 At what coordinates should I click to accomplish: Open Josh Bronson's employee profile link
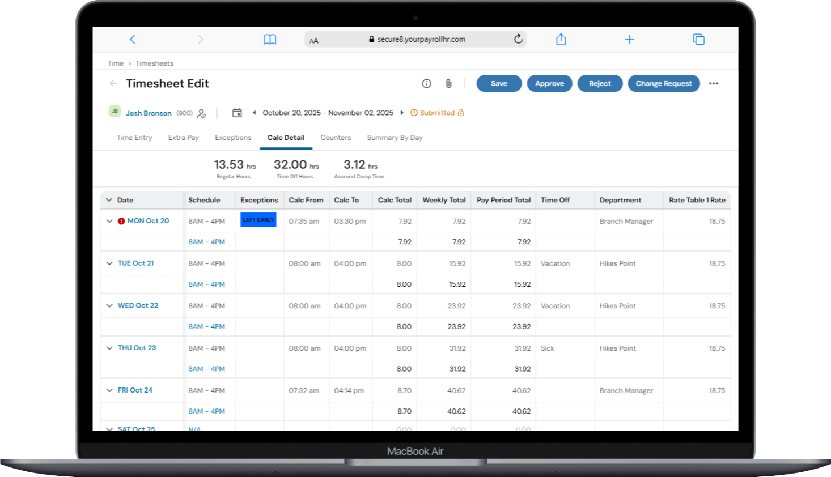[149, 113]
